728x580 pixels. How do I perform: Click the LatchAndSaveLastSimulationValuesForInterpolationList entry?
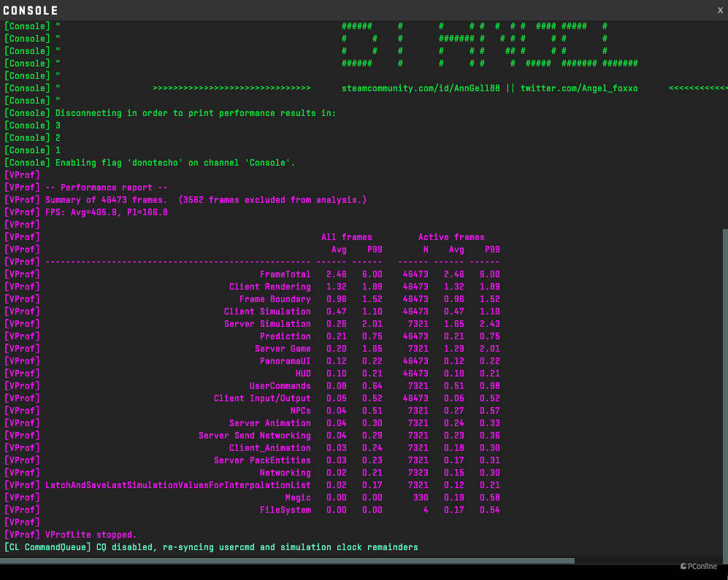click(177, 485)
